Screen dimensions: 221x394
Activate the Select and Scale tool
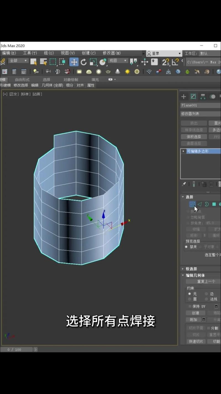[x=93, y=62]
